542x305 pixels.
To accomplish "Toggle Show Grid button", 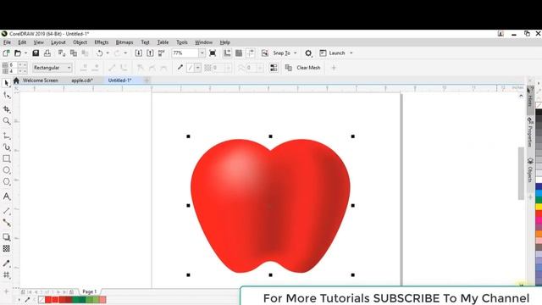I will pyautogui.click(x=239, y=53).
